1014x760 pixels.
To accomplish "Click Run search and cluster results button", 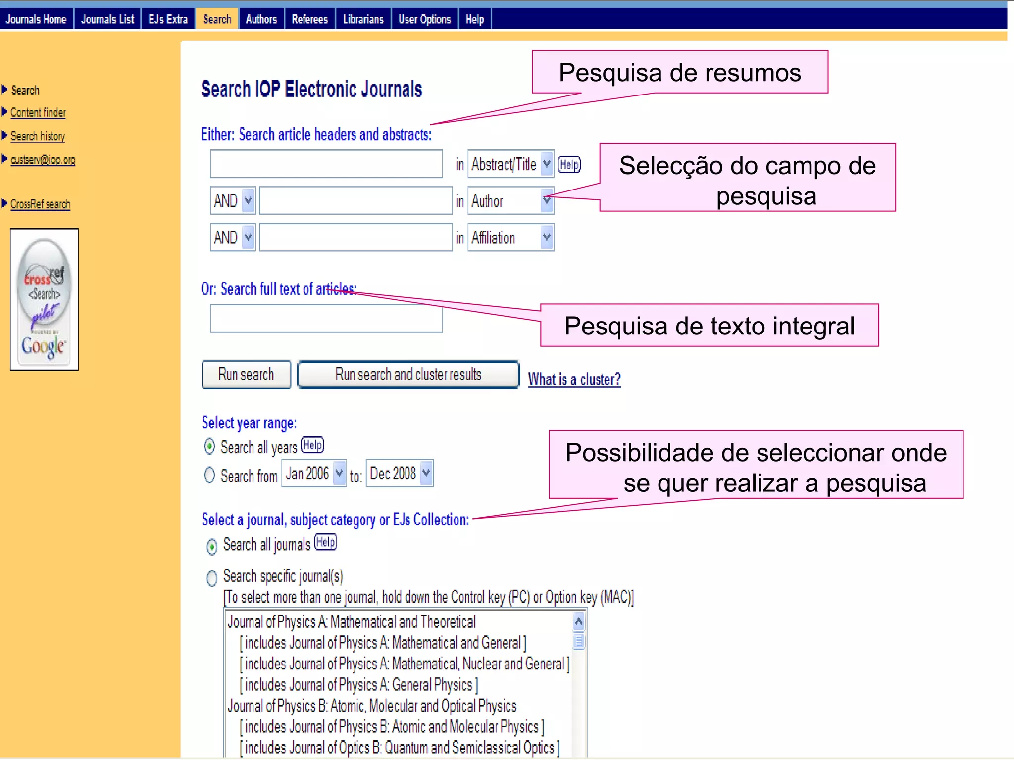I will point(408,375).
